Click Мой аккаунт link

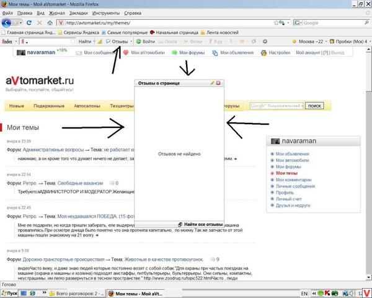(308, 53)
